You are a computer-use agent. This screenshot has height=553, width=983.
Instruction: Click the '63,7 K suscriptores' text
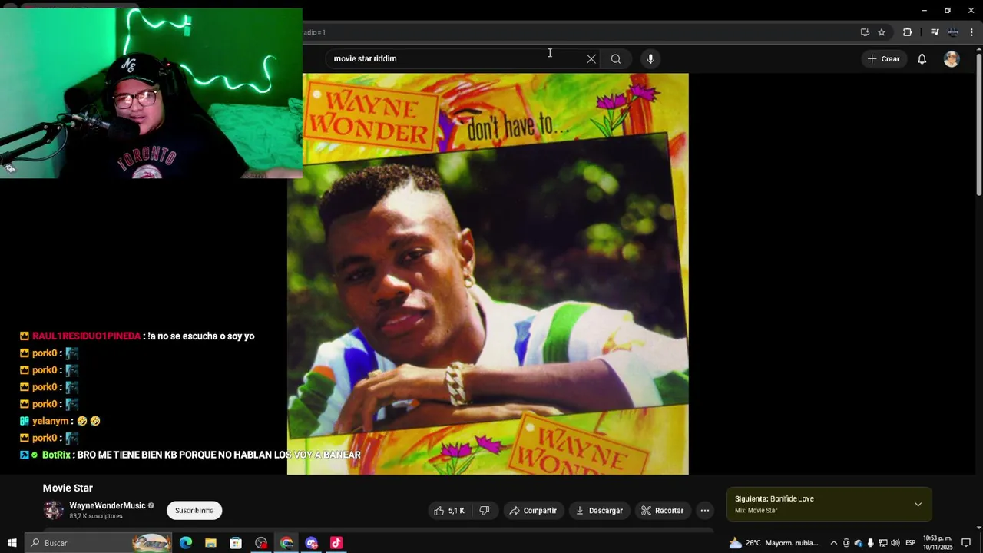(96, 516)
